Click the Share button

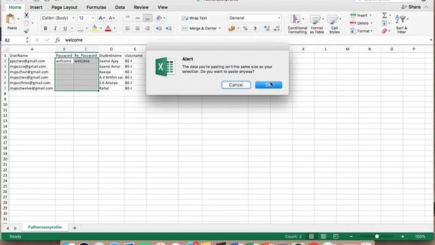coord(411,7)
